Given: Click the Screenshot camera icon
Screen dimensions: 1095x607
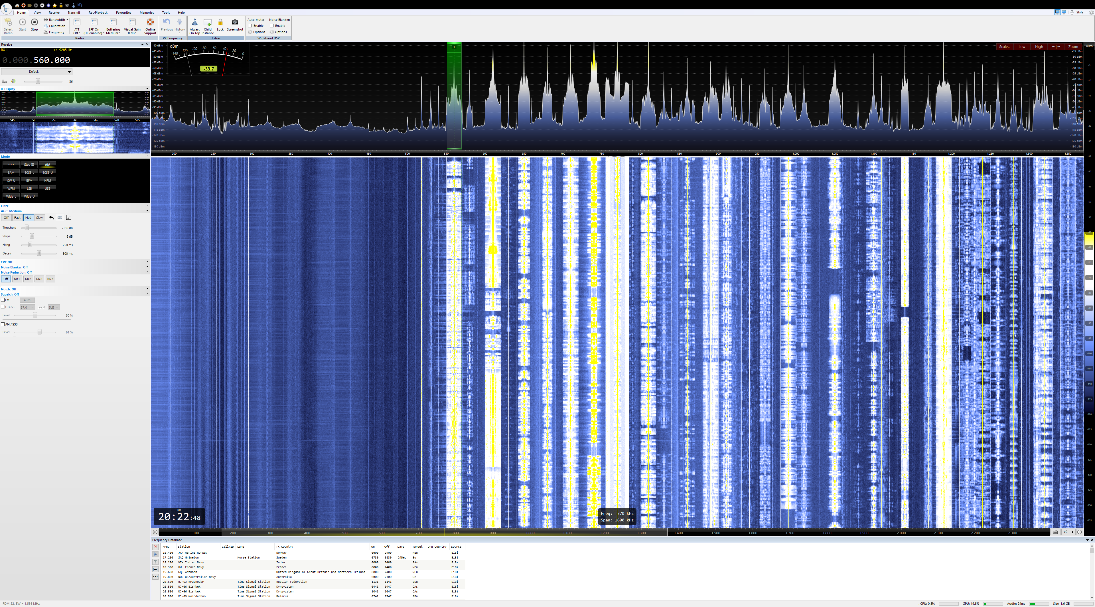Looking at the screenshot, I should pos(235,22).
